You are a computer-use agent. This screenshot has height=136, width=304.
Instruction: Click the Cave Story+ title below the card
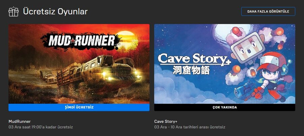pyautogui.click(x=166, y=121)
